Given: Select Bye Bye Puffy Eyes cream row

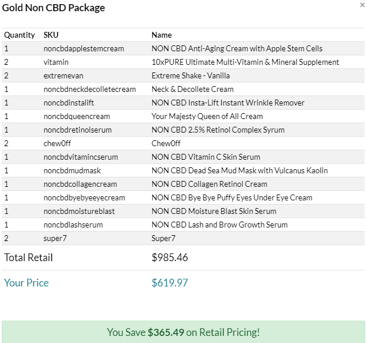Looking at the screenshot, I should [183, 198].
